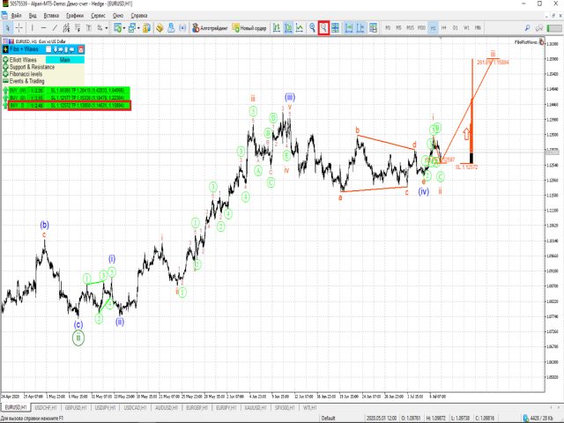Open the chart profiles icon
Screen dimensions: 564x423
[x=132, y=27]
